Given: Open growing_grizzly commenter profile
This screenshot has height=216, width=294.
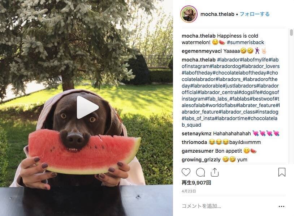Looking at the screenshot, I should (201, 160).
